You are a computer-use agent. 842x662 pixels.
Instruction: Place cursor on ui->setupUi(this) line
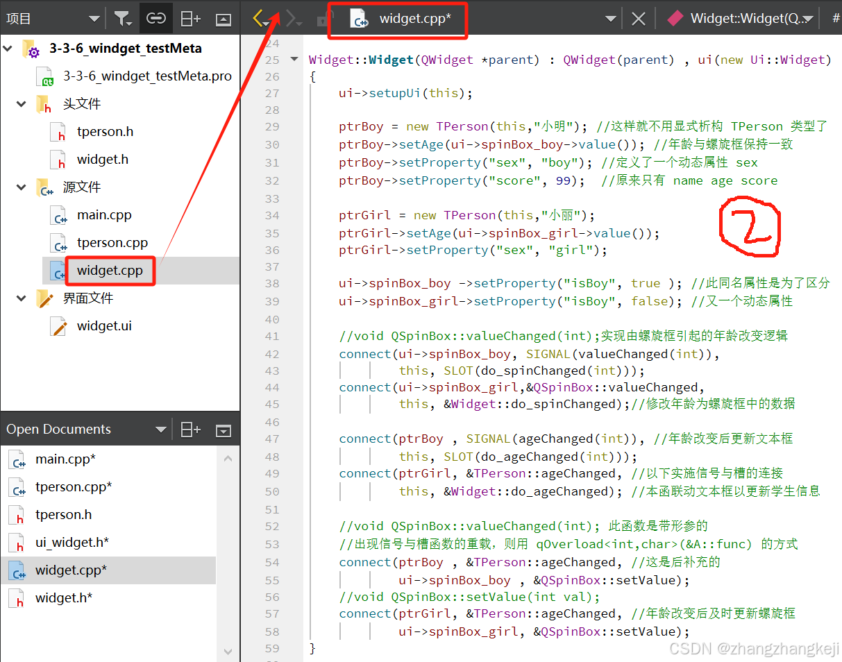coord(406,93)
